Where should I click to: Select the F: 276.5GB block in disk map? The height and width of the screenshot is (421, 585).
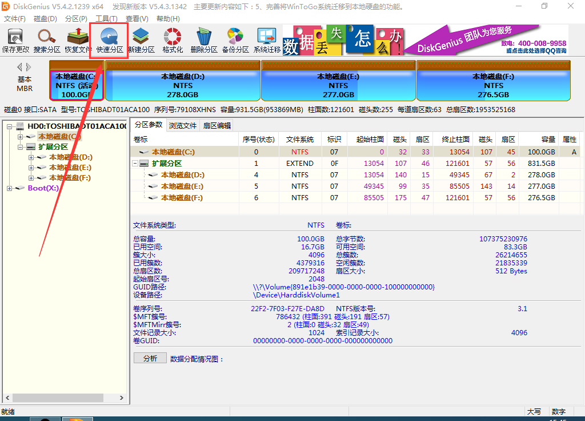[493, 81]
